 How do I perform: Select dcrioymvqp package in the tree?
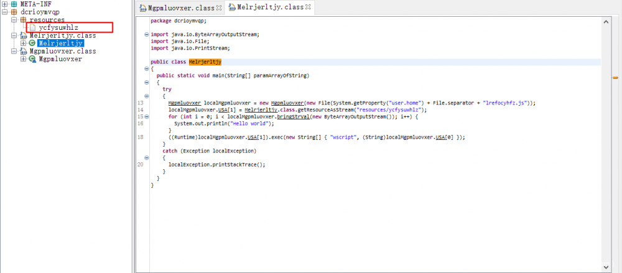[x=40, y=12]
